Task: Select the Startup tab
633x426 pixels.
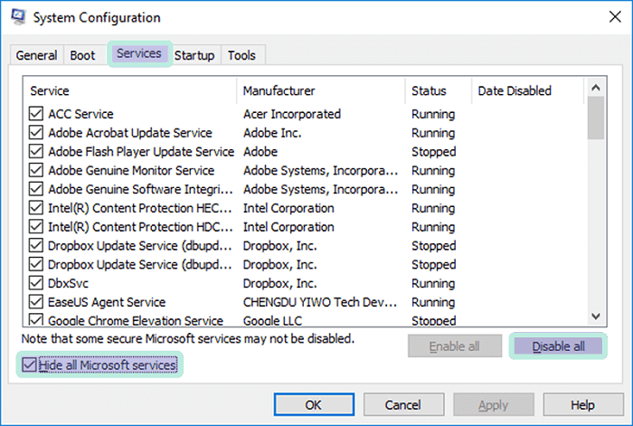Action: 194,55
